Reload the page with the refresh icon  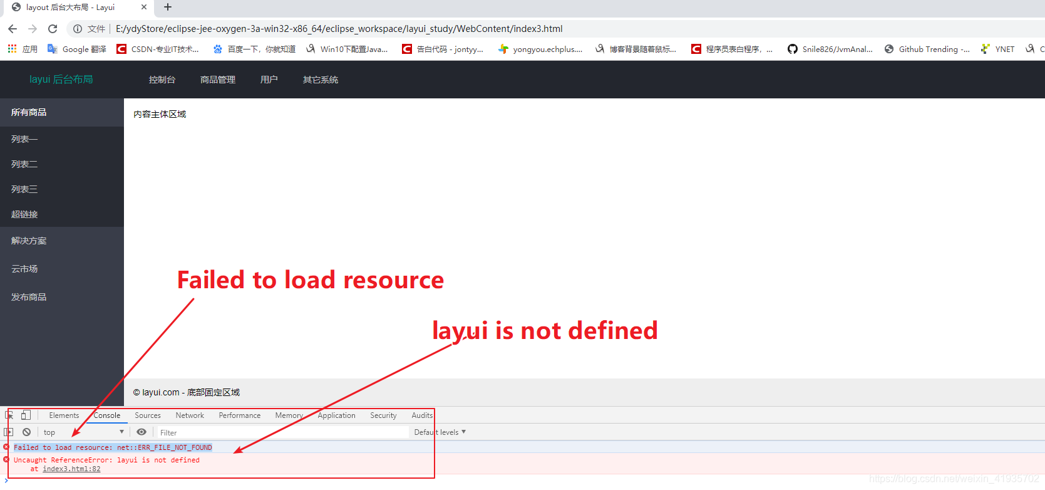[53, 29]
